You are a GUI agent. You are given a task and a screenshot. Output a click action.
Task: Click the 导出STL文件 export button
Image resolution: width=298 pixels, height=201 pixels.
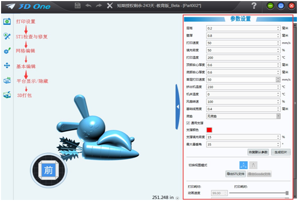coord(236,174)
